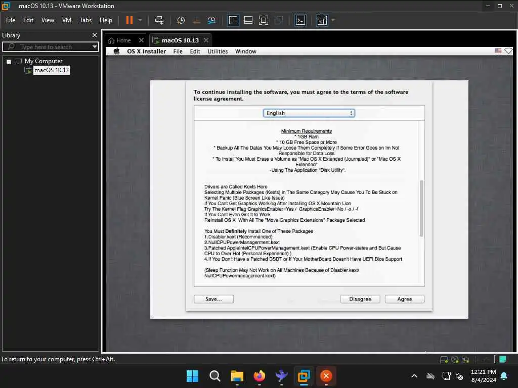Open the English language dropdown

(309, 113)
